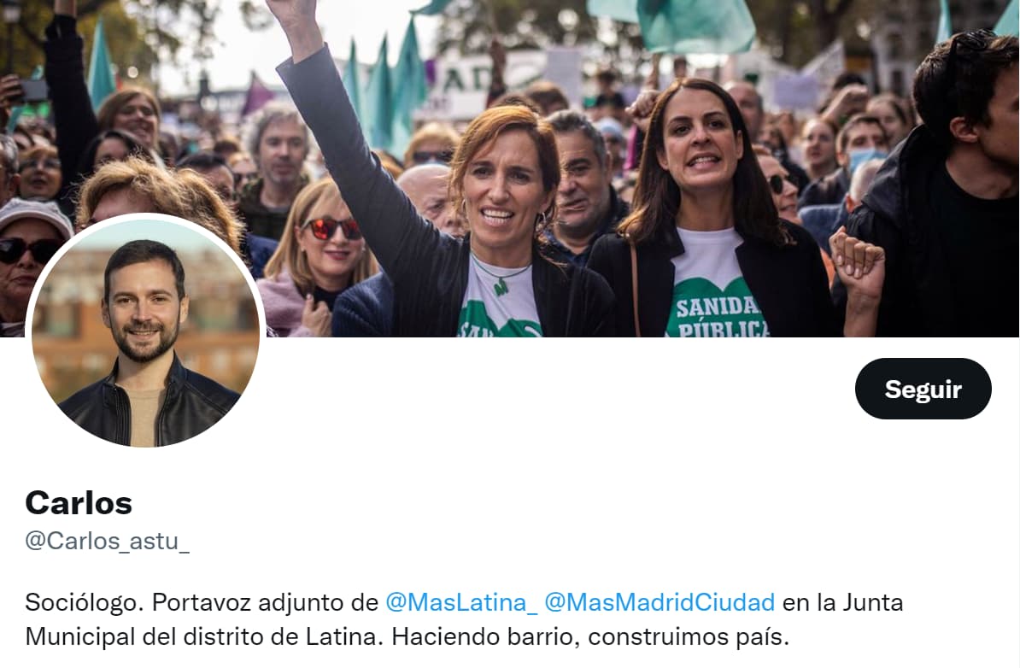Click bio phrase 'Haciendo barrio, construimos país.'
The image size is (1020, 668).
pyautogui.click(x=590, y=636)
